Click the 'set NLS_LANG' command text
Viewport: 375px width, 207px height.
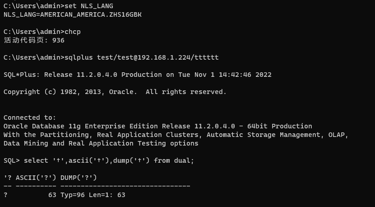(89, 6)
